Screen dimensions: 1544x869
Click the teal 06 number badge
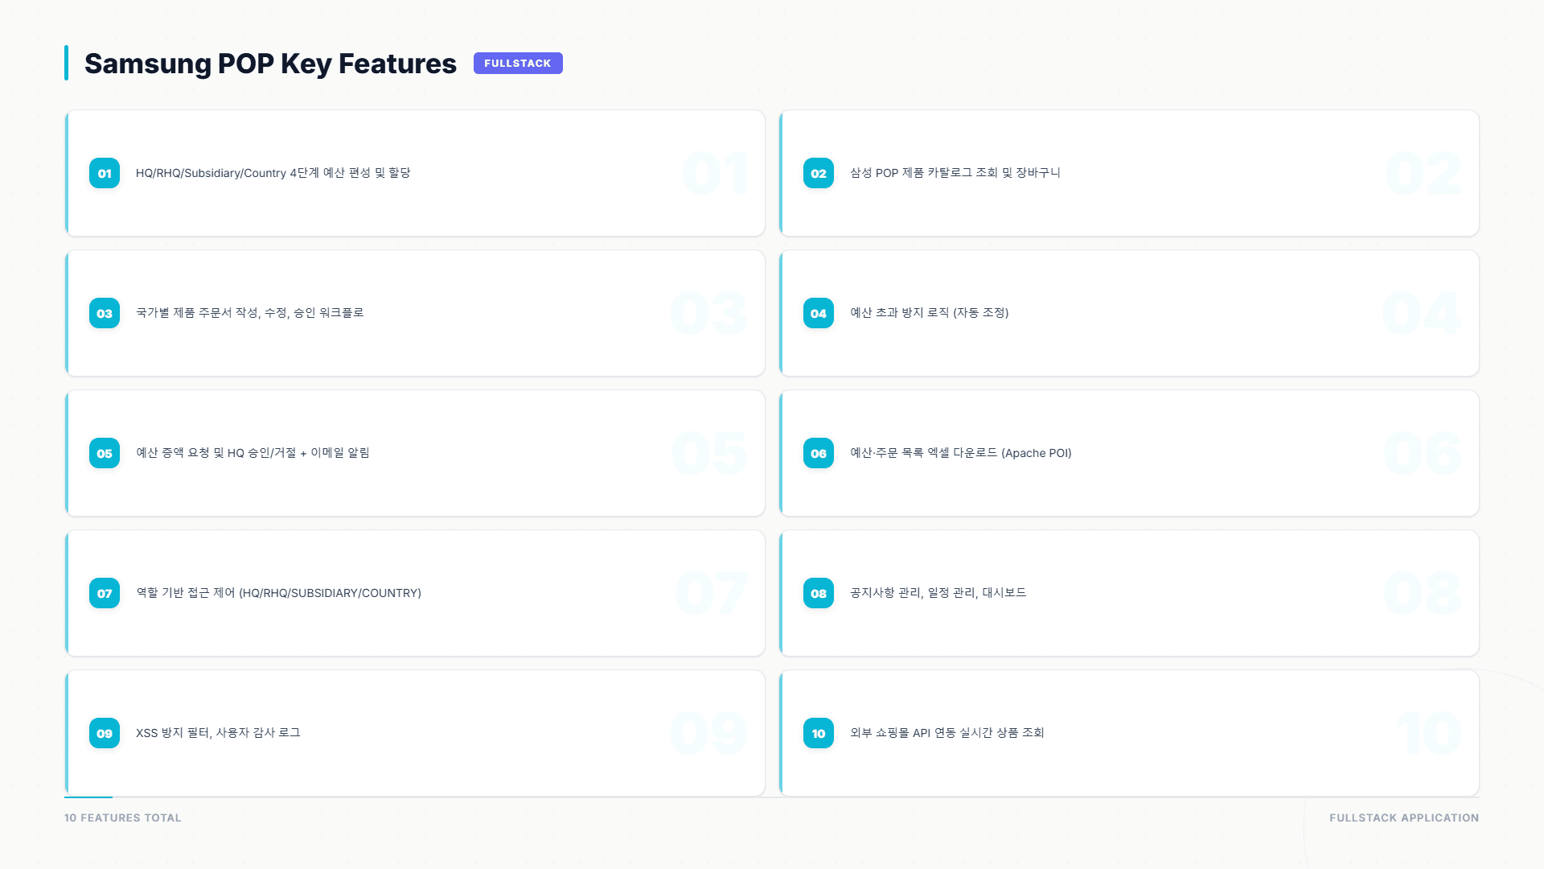tap(818, 453)
